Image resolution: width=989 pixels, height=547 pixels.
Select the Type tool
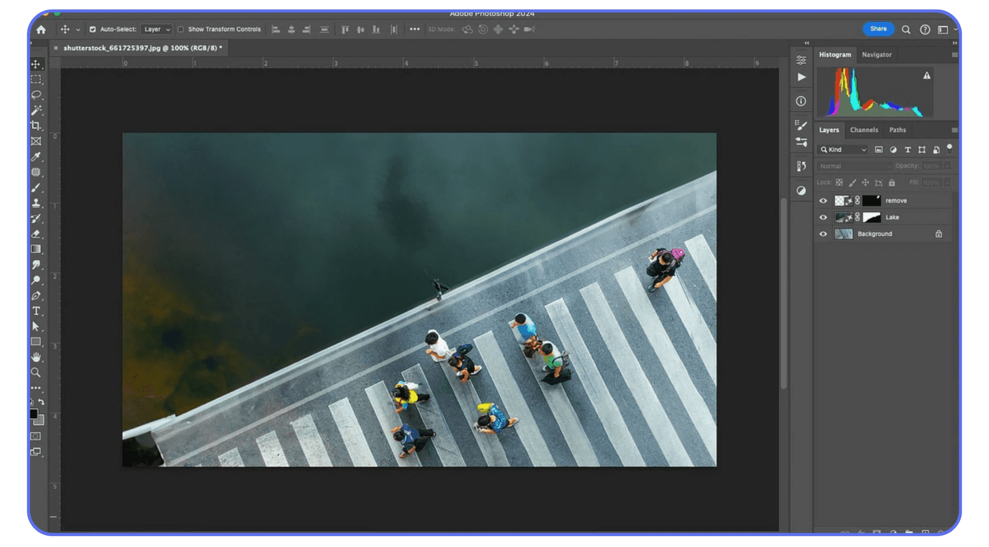pos(36,311)
